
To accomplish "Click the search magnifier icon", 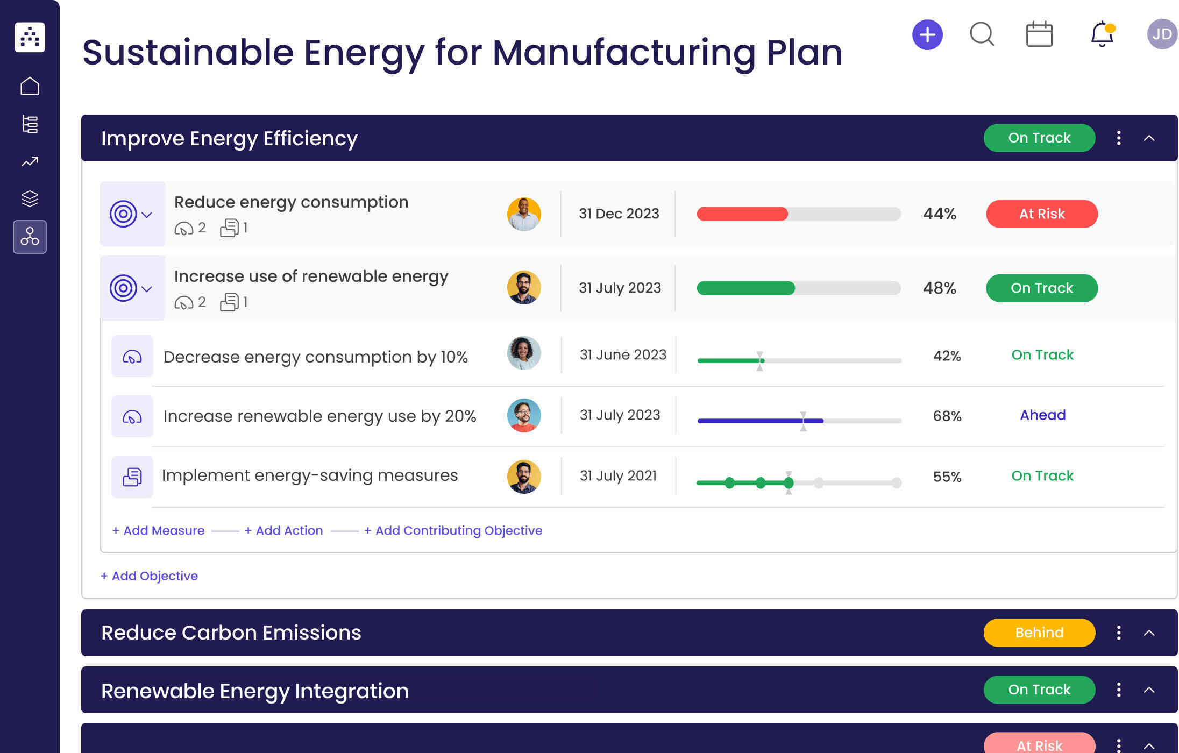I will 982,34.
